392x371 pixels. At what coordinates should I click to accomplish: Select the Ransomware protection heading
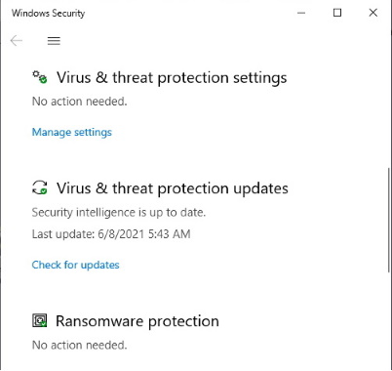[137, 321]
